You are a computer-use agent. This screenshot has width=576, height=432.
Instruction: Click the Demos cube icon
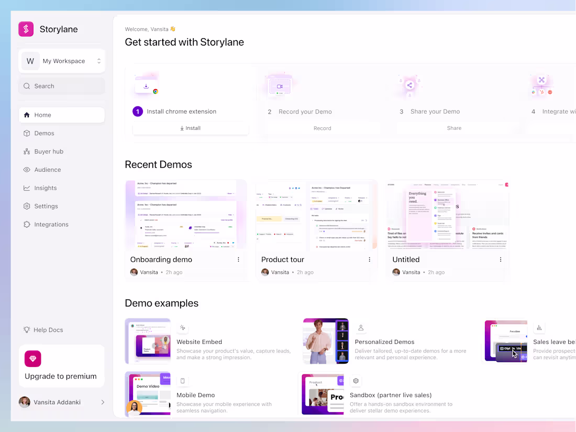pos(27,134)
